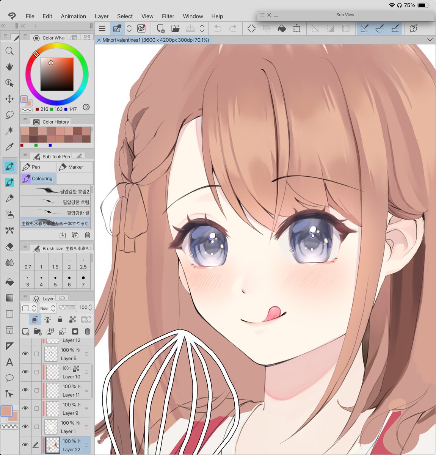Screen dimensions: 436x455
Task: Toggle Lock Transparent Pixels icon
Action: [x=72, y=320]
